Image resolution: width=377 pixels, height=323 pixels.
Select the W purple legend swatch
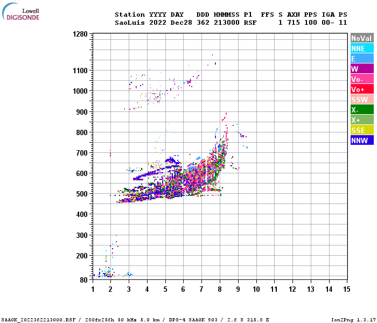pyautogui.click(x=362, y=69)
